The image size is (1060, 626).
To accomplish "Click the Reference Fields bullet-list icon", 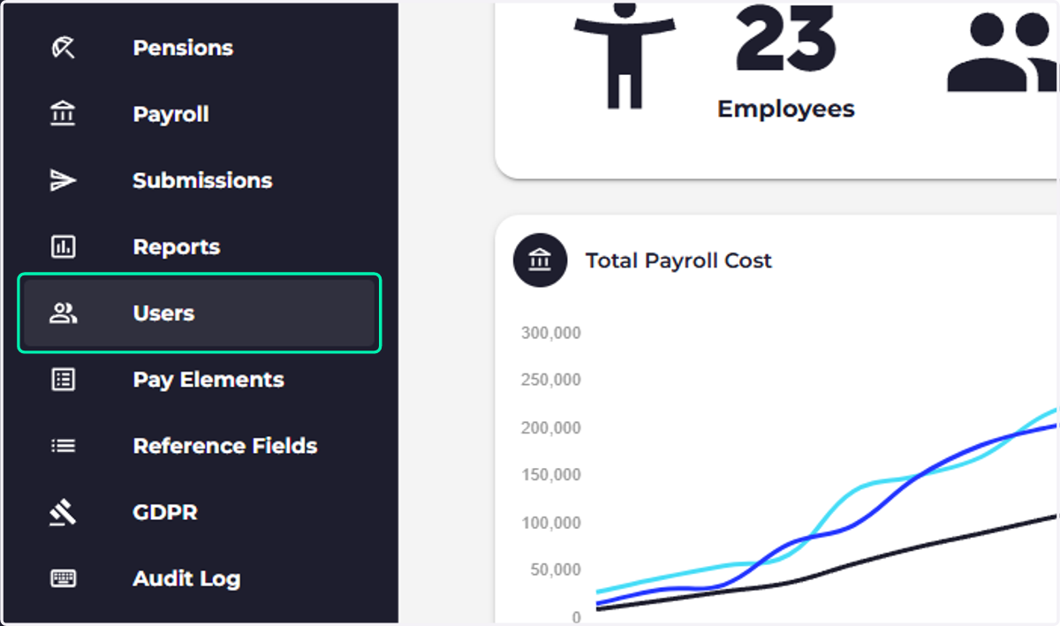I will pyautogui.click(x=64, y=446).
